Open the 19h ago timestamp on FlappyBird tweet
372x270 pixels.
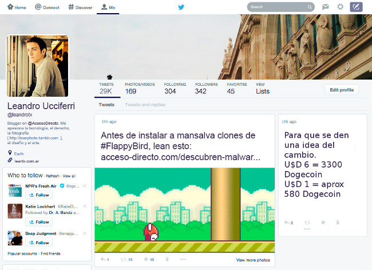click(x=109, y=122)
